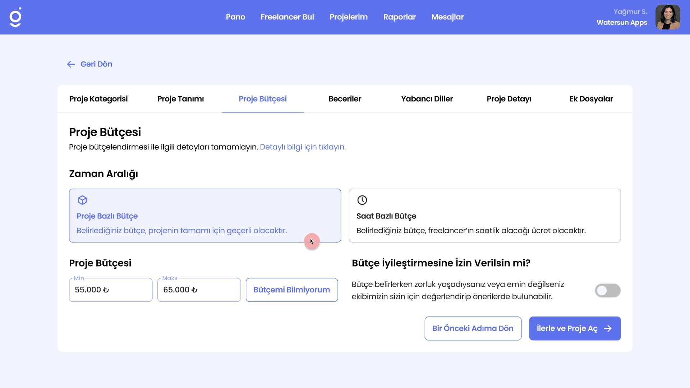
Task: Click the Maks budget input field
Action: (x=199, y=290)
